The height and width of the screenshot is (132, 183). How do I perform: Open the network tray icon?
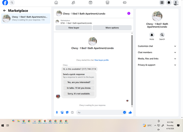(x=159, y=125)
